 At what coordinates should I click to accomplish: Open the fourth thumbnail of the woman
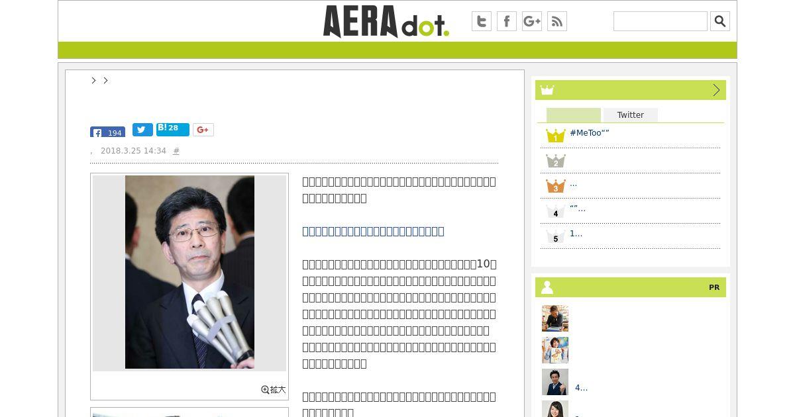click(555, 409)
